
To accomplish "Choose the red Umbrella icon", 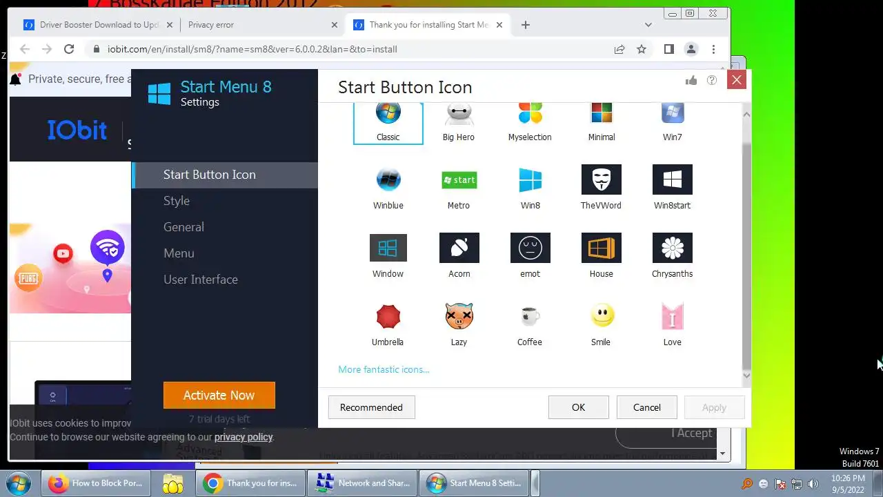I will [388, 324].
